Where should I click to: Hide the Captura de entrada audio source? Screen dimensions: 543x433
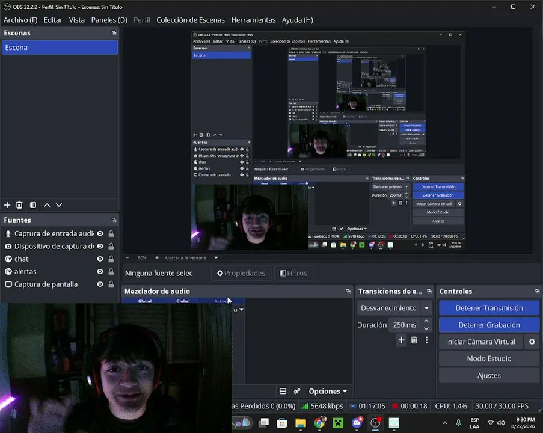(x=100, y=234)
